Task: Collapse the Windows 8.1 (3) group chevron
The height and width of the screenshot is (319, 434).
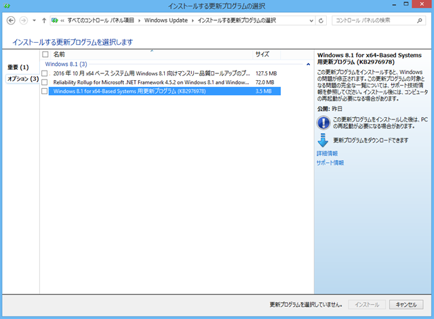Action: (x=309, y=64)
